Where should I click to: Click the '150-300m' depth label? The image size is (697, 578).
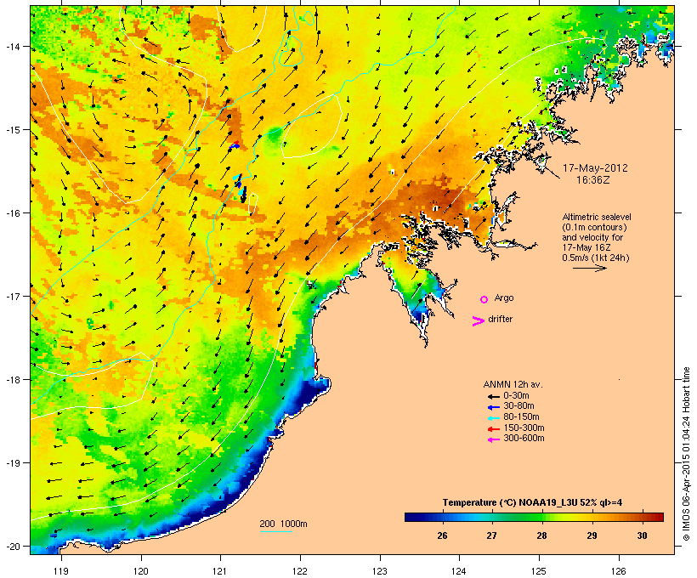click(524, 428)
